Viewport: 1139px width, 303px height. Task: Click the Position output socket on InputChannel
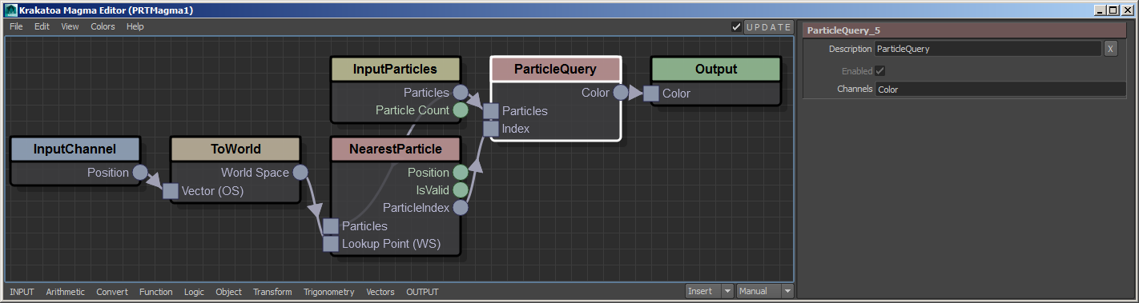point(139,173)
